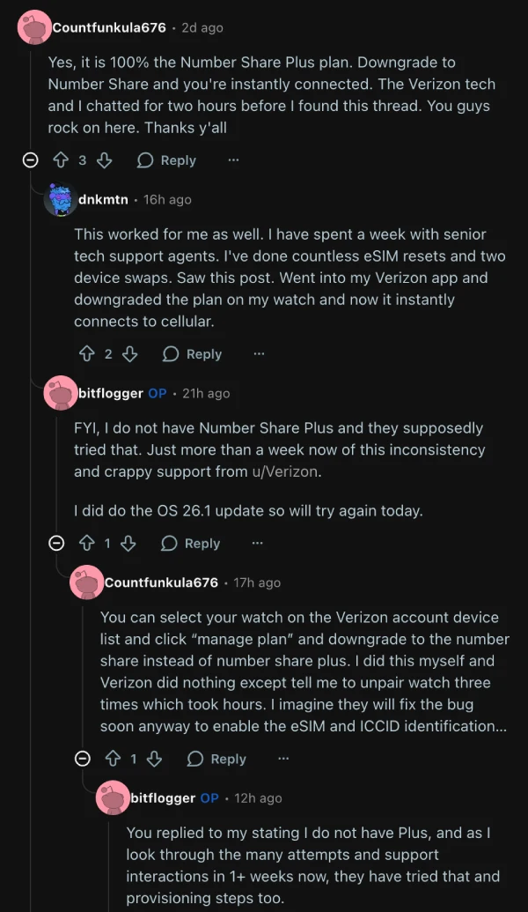Image resolution: width=528 pixels, height=912 pixels.
Task: Open more options menu on dnkmtn's comment
Action: point(259,354)
